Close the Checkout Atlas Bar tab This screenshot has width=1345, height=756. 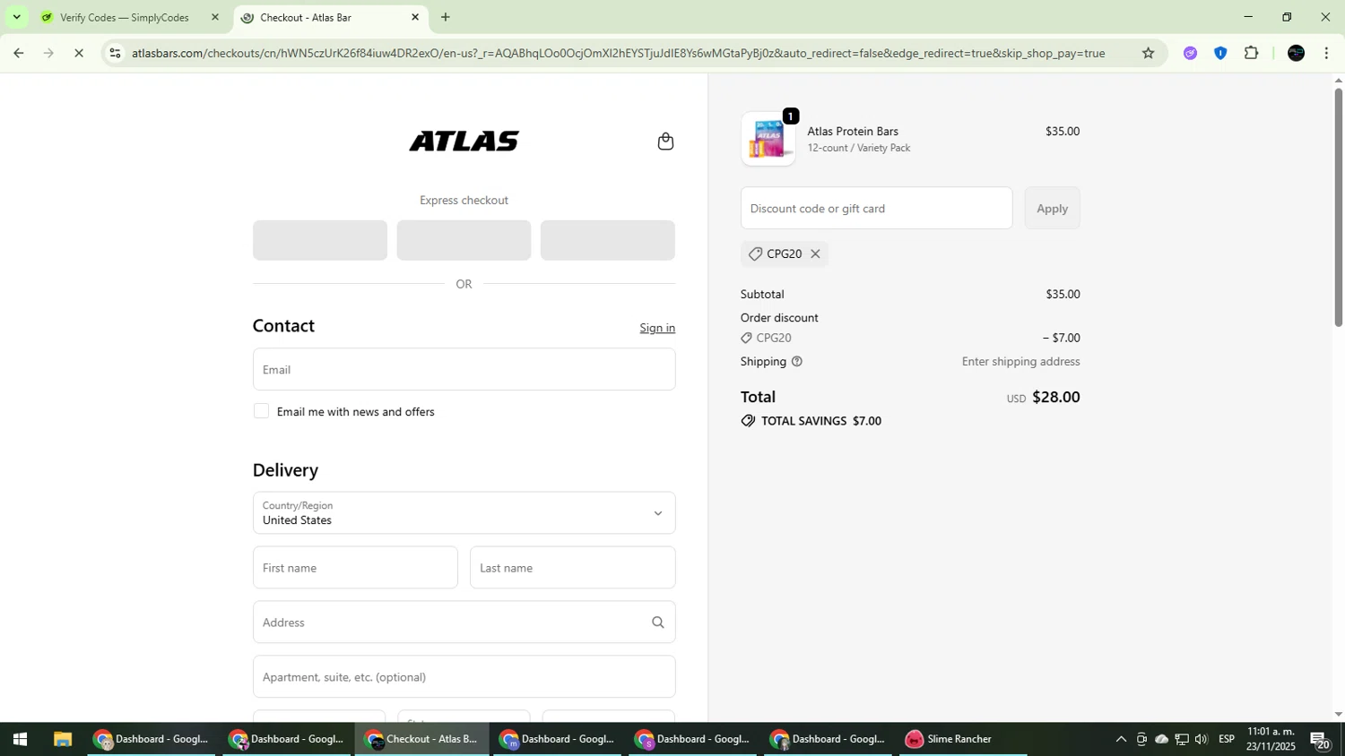(x=415, y=17)
